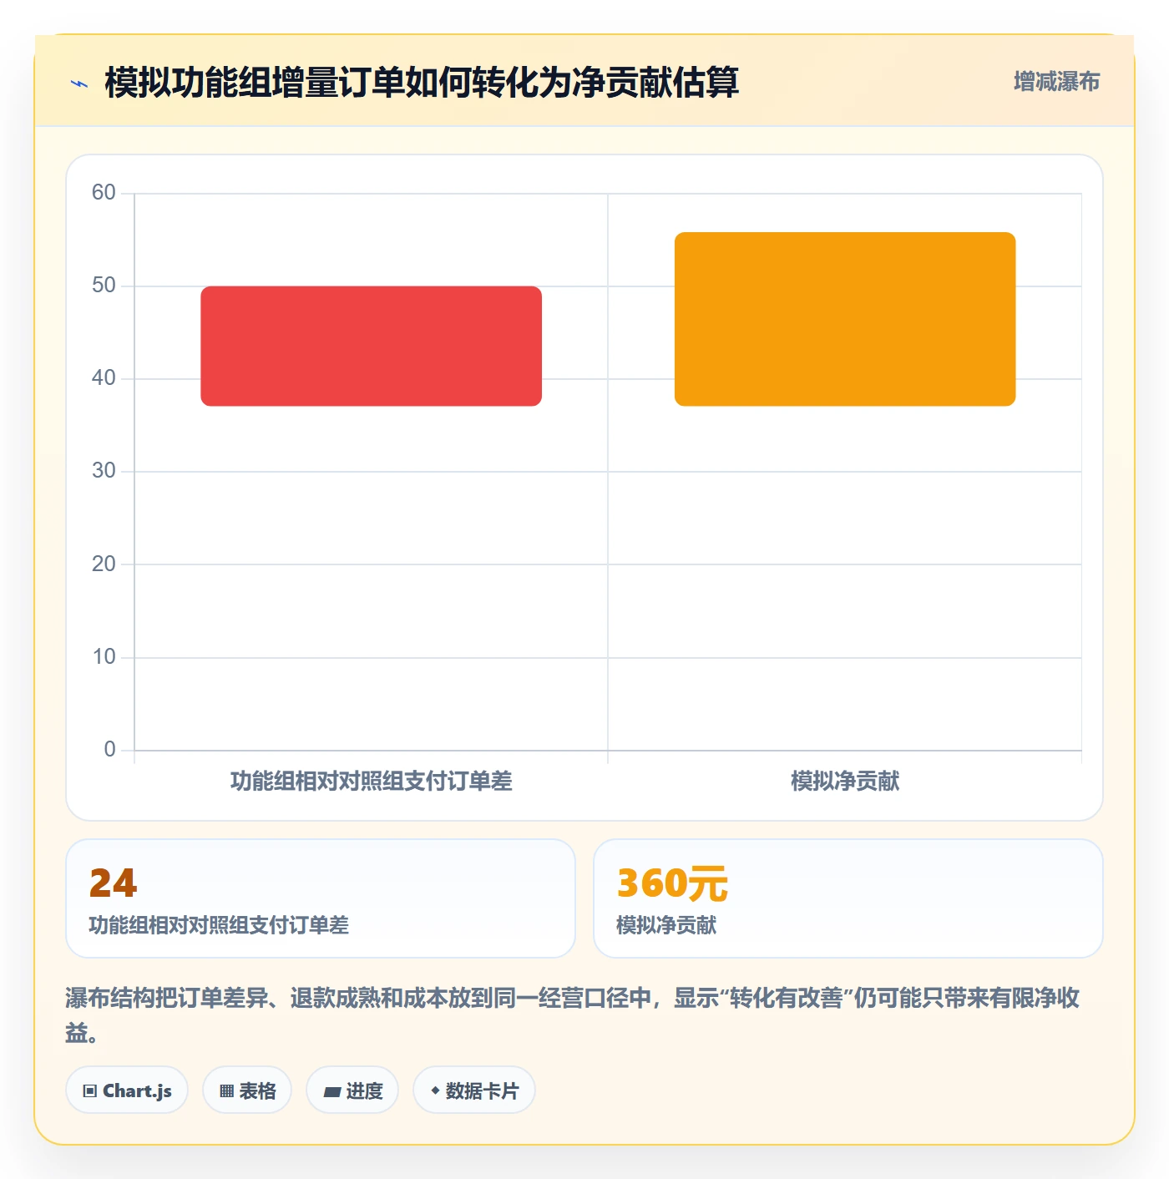
Task: Click the title 模拟功能组增量订单如何转化为净贡献估算
Action: point(422,83)
